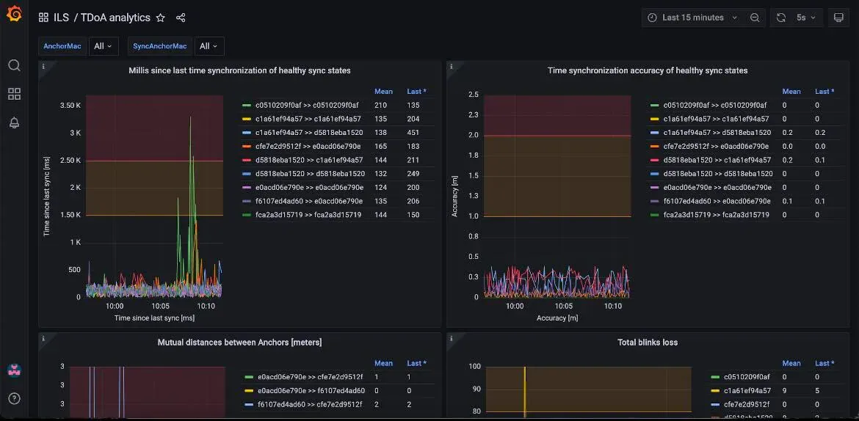The width and height of the screenshot is (859, 421).
Task: Toggle d5818eba1520 >> c1a61ef94a57 in Millis legend
Action: (x=309, y=160)
